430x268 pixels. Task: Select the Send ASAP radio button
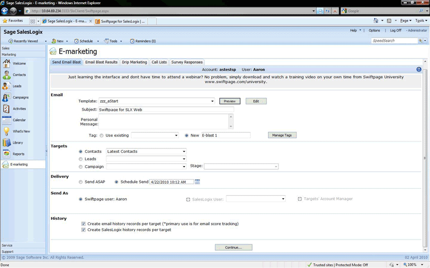(81, 182)
